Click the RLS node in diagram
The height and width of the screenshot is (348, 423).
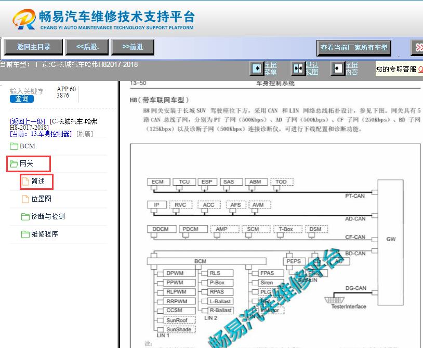click(220, 273)
